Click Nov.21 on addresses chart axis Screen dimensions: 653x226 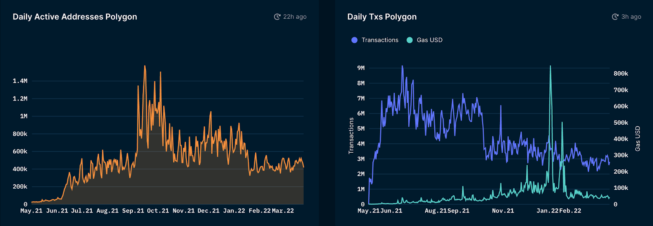pyautogui.click(x=184, y=211)
